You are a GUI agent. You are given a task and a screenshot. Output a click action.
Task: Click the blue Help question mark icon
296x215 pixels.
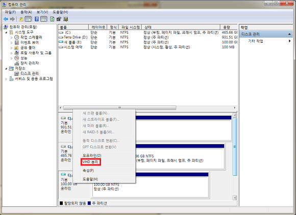point(37,19)
